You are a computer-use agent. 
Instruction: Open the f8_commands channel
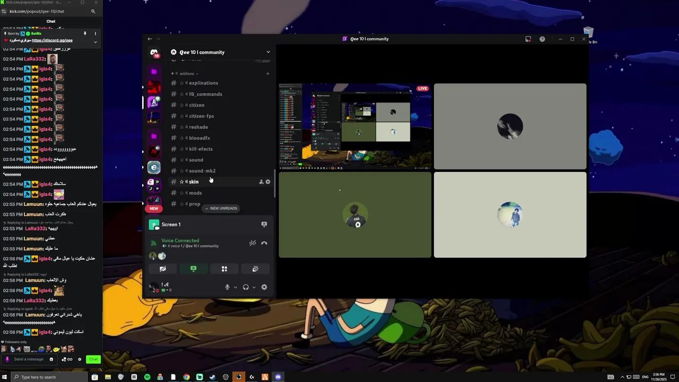point(221,94)
